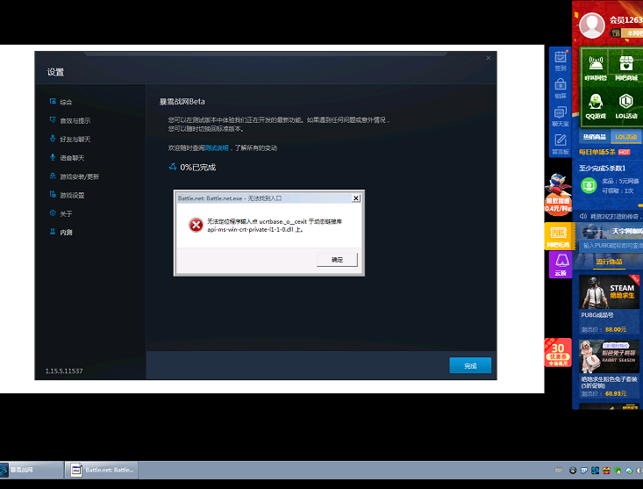
Task: Click the 关于 info icon
Action: click(x=53, y=213)
